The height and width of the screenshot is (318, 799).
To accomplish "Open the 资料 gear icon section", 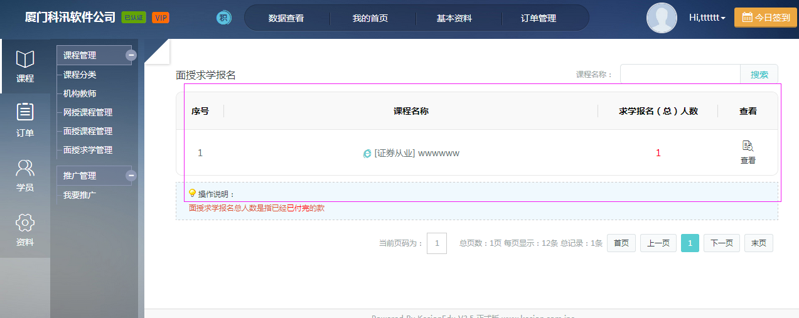I will click(x=25, y=223).
